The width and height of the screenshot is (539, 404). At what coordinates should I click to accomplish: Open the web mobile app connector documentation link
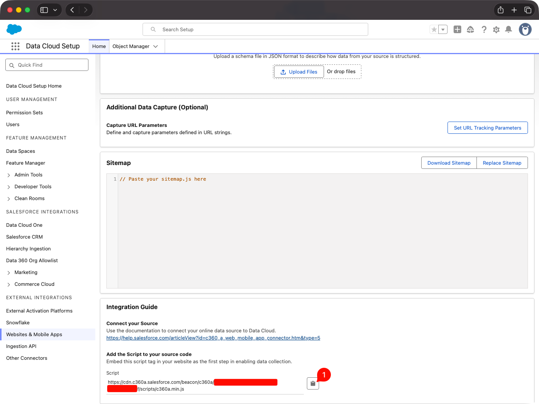[x=213, y=338]
